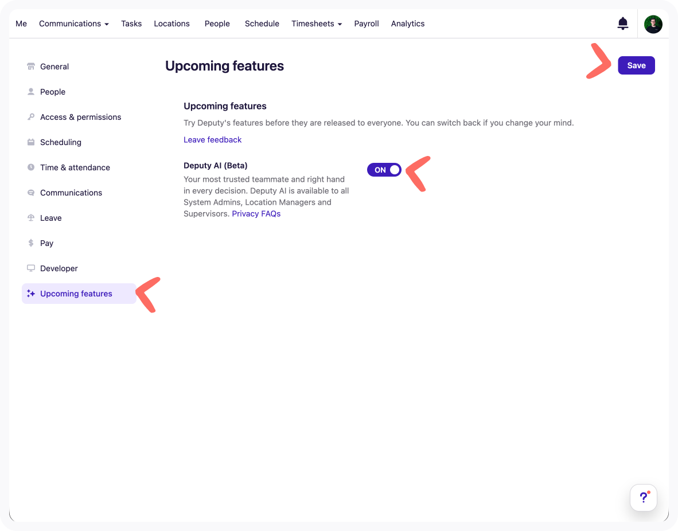This screenshot has height=531, width=678.
Task: Open the user profile avatar
Action: (653, 24)
